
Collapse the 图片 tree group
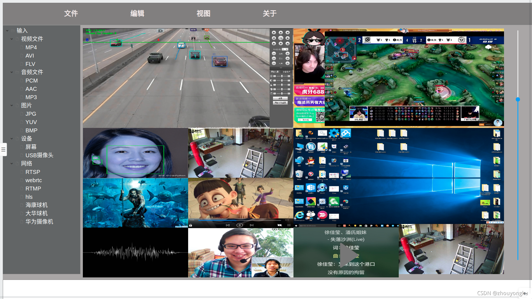12,105
